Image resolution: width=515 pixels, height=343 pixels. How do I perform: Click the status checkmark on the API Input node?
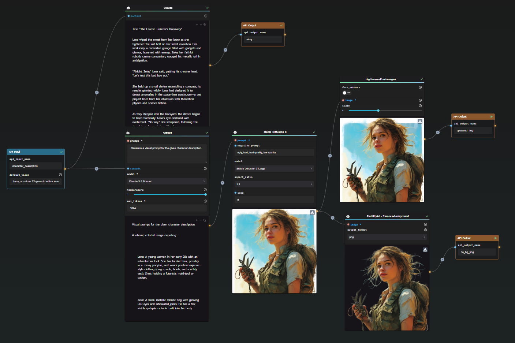[61, 152]
